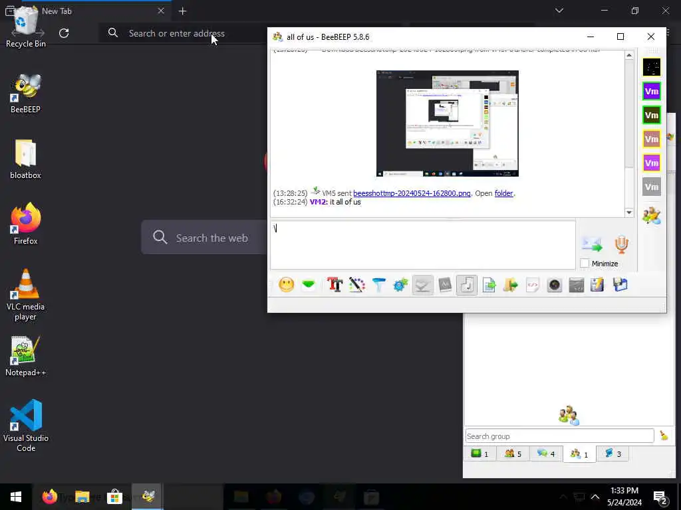The width and height of the screenshot is (681, 510).
Task: Open the notification center icon
Action: [660, 497]
